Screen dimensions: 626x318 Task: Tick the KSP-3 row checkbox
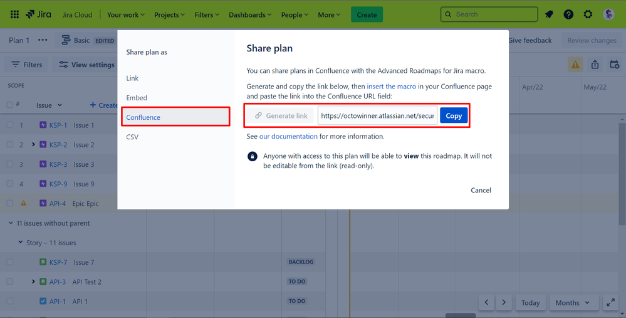(9, 164)
